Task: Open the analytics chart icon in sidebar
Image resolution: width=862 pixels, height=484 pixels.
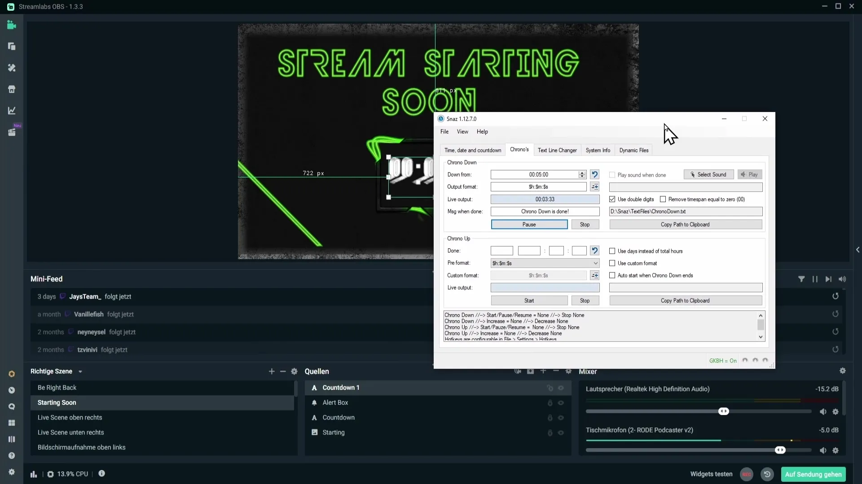Action: (x=12, y=111)
